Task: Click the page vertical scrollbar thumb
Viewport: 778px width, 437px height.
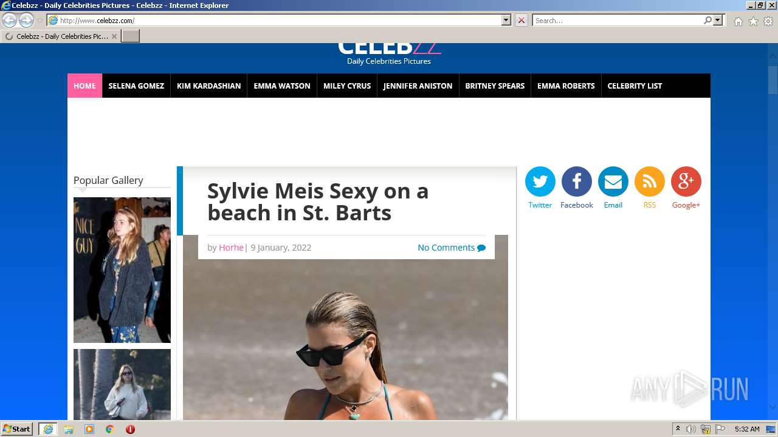Action: click(773, 80)
